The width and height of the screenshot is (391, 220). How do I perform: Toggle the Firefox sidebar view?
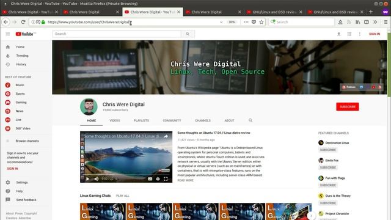(367, 22)
